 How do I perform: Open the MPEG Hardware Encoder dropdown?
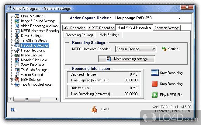point(154,49)
